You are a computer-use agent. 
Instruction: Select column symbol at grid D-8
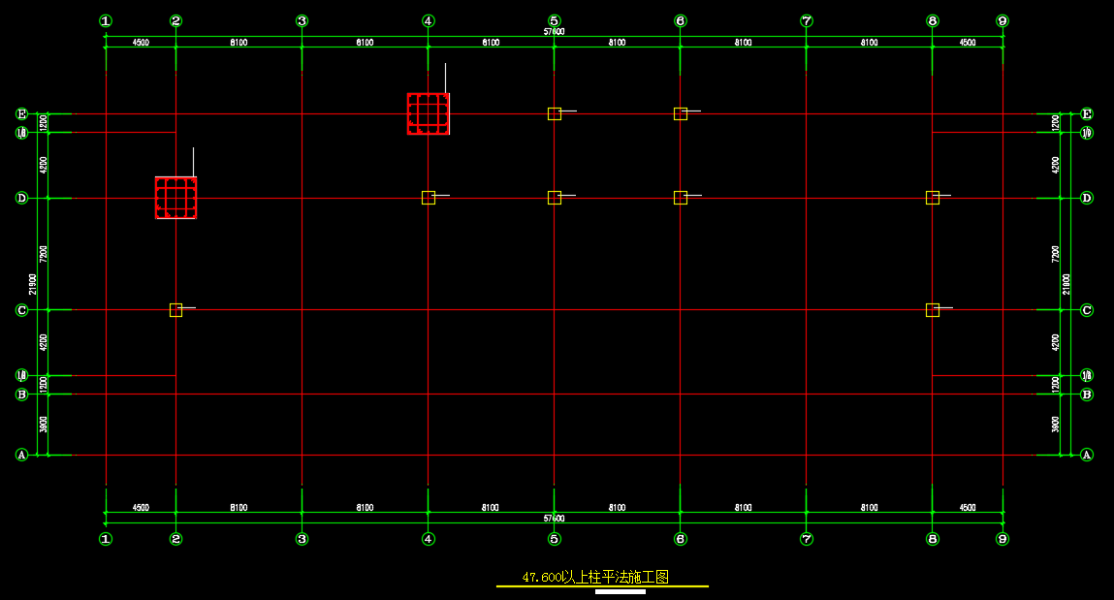[932, 198]
